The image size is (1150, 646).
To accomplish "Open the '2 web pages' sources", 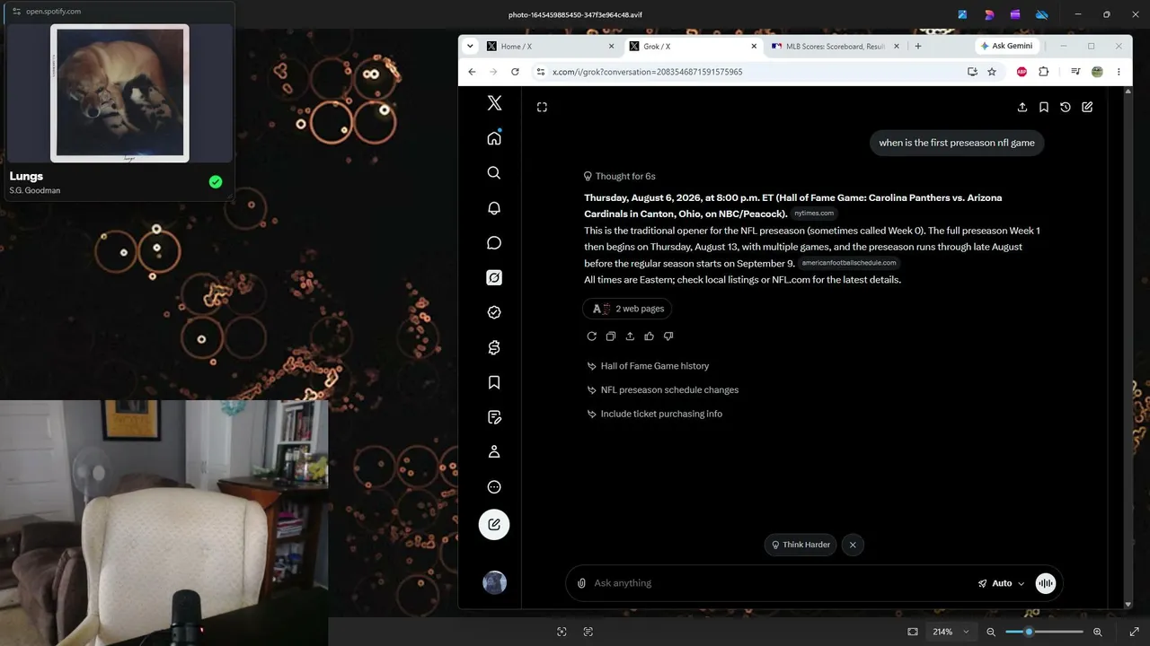I will 628,309.
